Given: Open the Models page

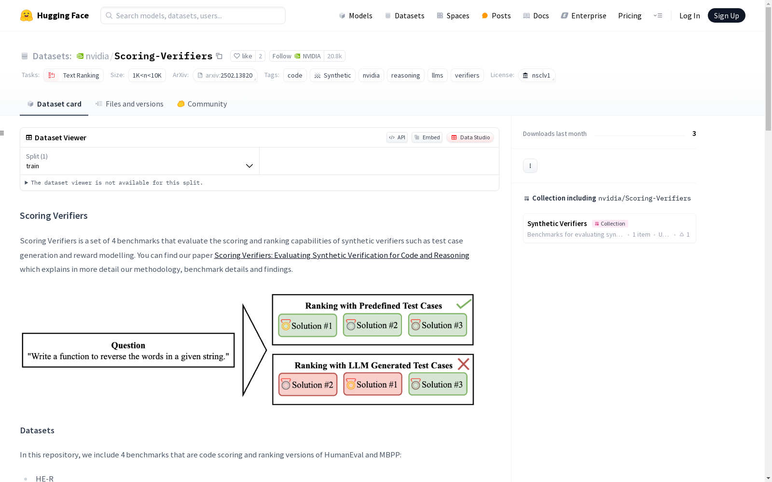Looking at the screenshot, I should pyautogui.click(x=356, y=15).
